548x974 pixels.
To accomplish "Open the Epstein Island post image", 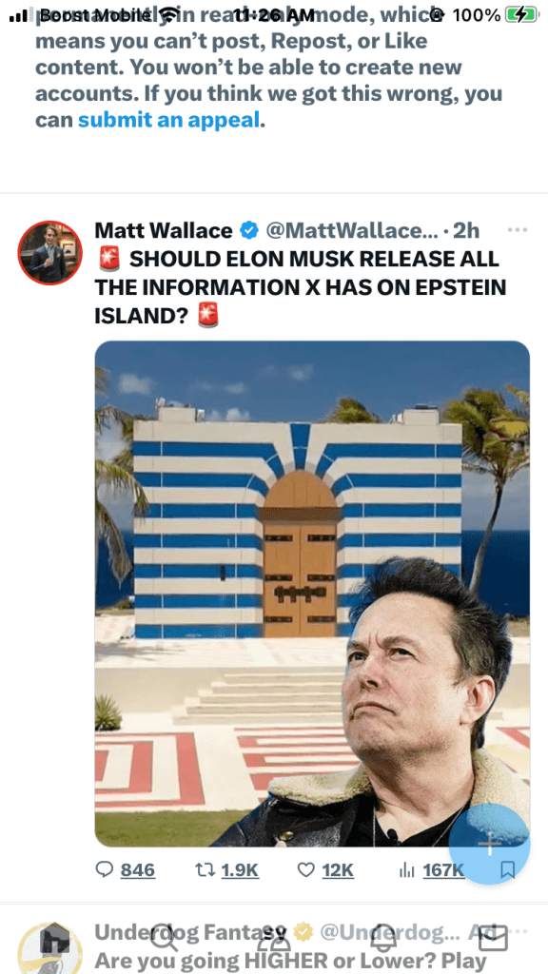I will 312,594.
